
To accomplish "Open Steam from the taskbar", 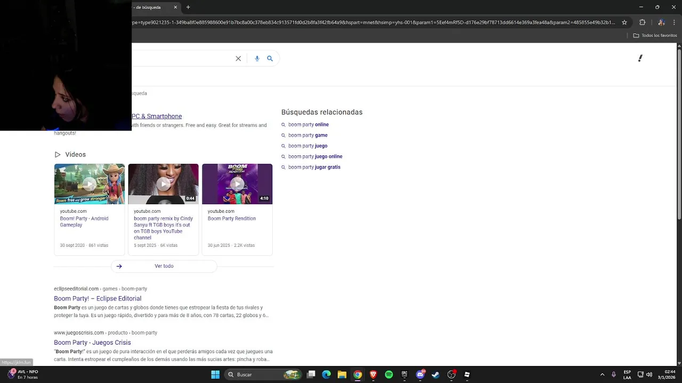I will (435, 374).
